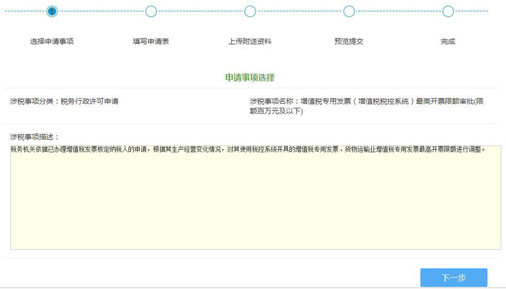Screen dimensions: 506x289
Task: Click the fifth step circle above 完成
Action: (448, 11)
